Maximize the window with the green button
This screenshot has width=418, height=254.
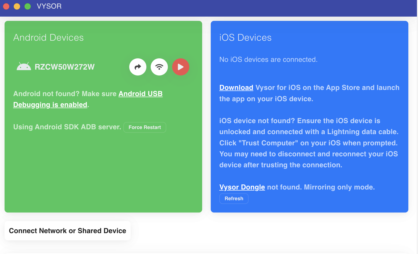click(x=28, y=6)
